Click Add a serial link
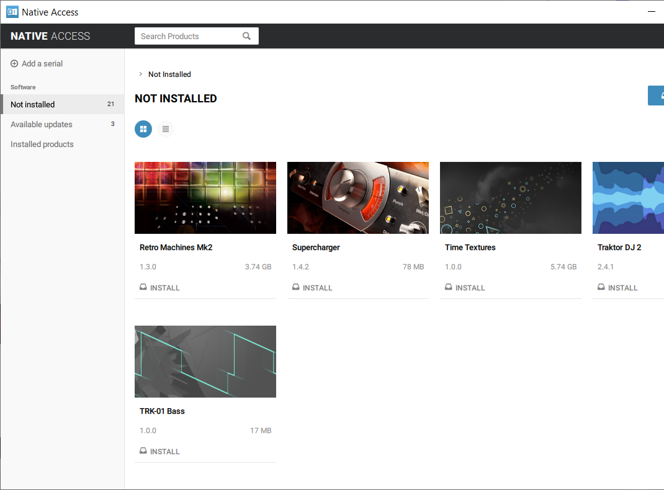664x490 pixels. tap(37, 63)
